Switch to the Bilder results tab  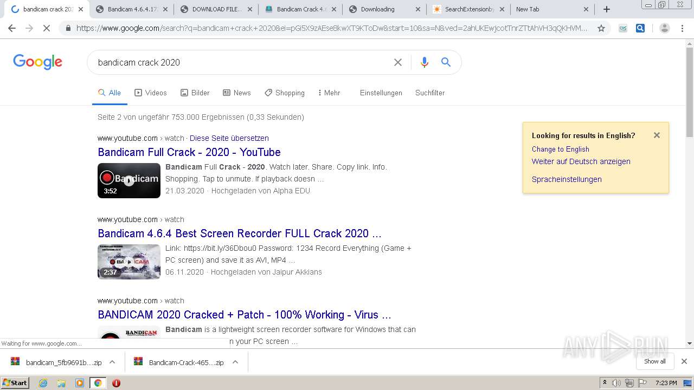tap(195, 93)
